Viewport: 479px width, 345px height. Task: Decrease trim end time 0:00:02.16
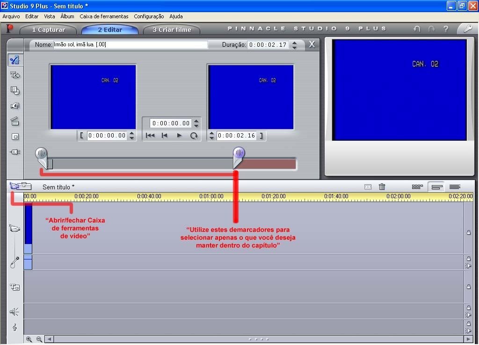coord(211,138)
